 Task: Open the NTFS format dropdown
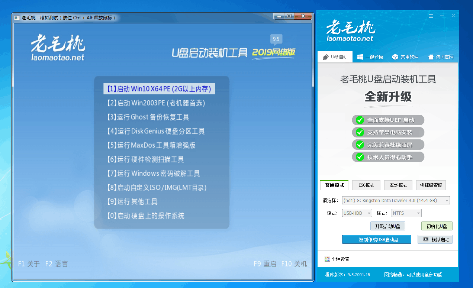point(406,213)
